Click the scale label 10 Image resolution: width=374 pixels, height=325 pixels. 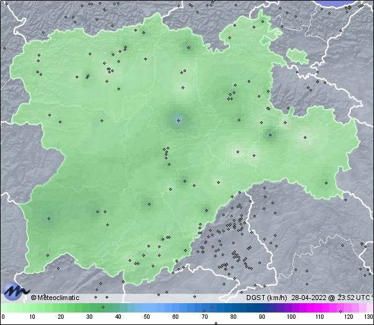(32, 317)
